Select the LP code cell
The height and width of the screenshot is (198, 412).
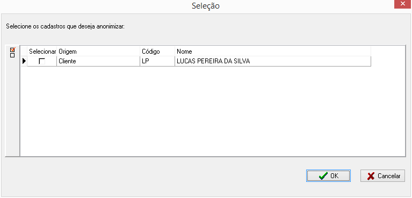pyautogui.click(x=157, y=61)
